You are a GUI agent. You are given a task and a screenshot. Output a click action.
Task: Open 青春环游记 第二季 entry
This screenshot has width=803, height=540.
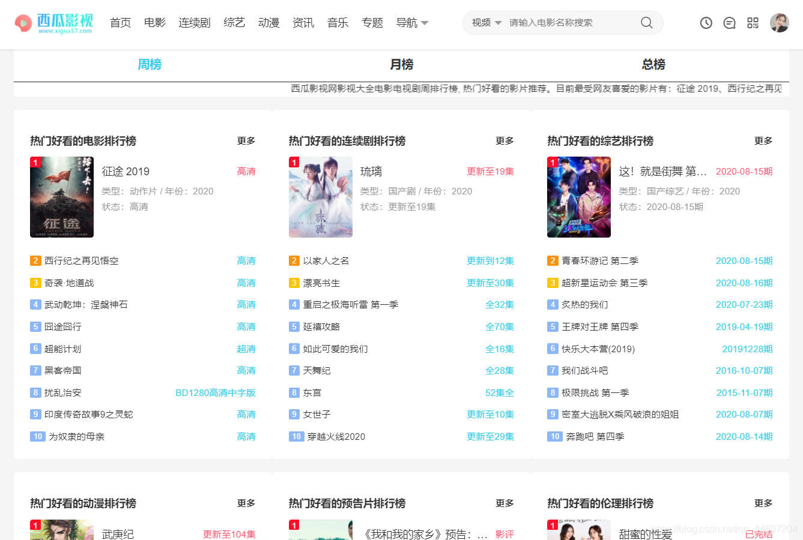coord(600,260)
